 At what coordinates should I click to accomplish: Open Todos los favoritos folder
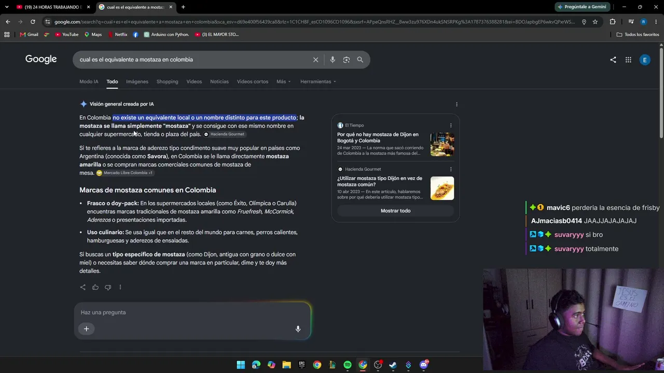pos(638,35)
